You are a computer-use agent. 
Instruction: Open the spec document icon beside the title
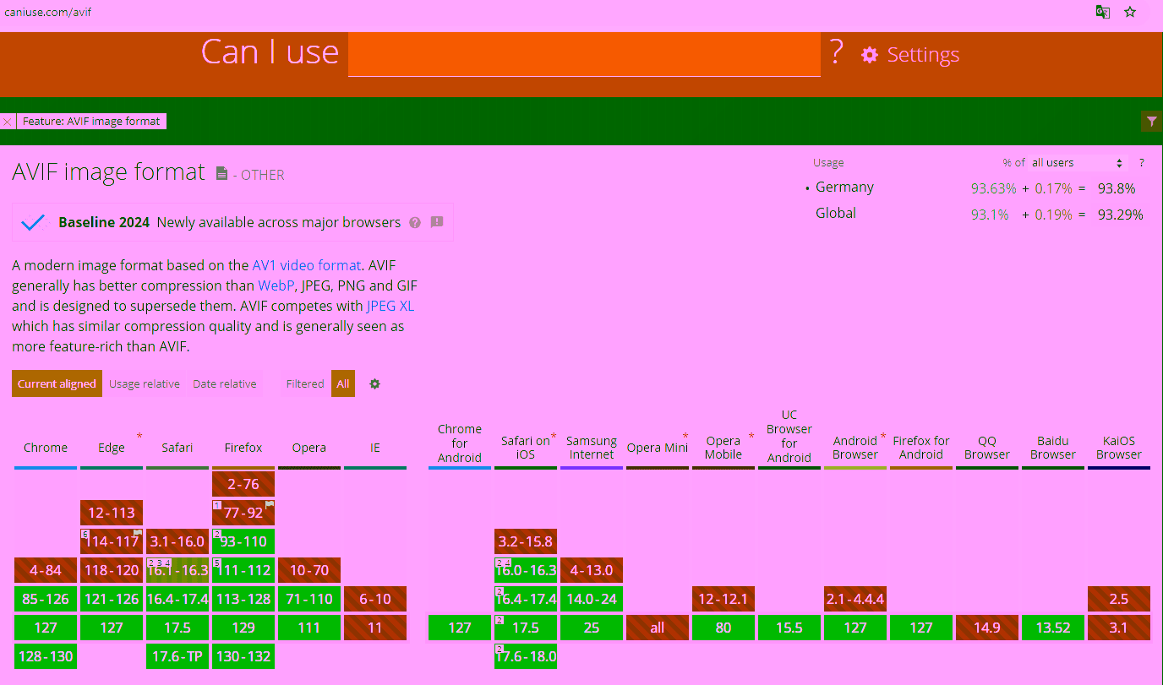[221, 172]
